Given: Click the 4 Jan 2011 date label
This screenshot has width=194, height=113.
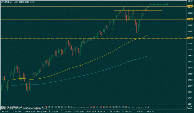Looking at the screenshot, I should click(x=102, y=111).
